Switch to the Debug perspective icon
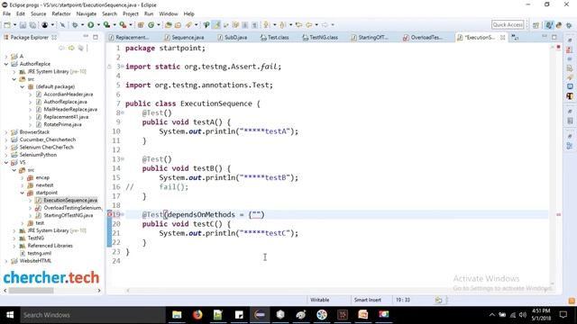This screenshot has height=324, width=577. (x=569, y=25)
